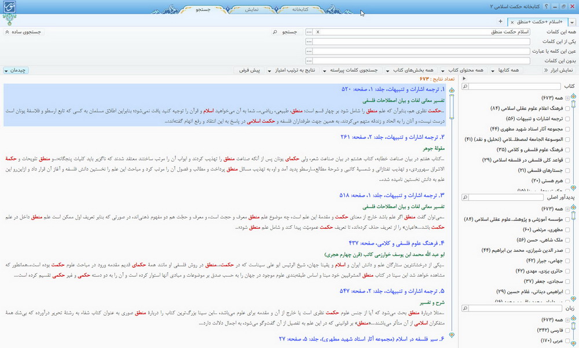This screenshot has width=579, height=348.
Task: Click the کتاب filter search magnifier icon
Action: [x=466, y=86]
